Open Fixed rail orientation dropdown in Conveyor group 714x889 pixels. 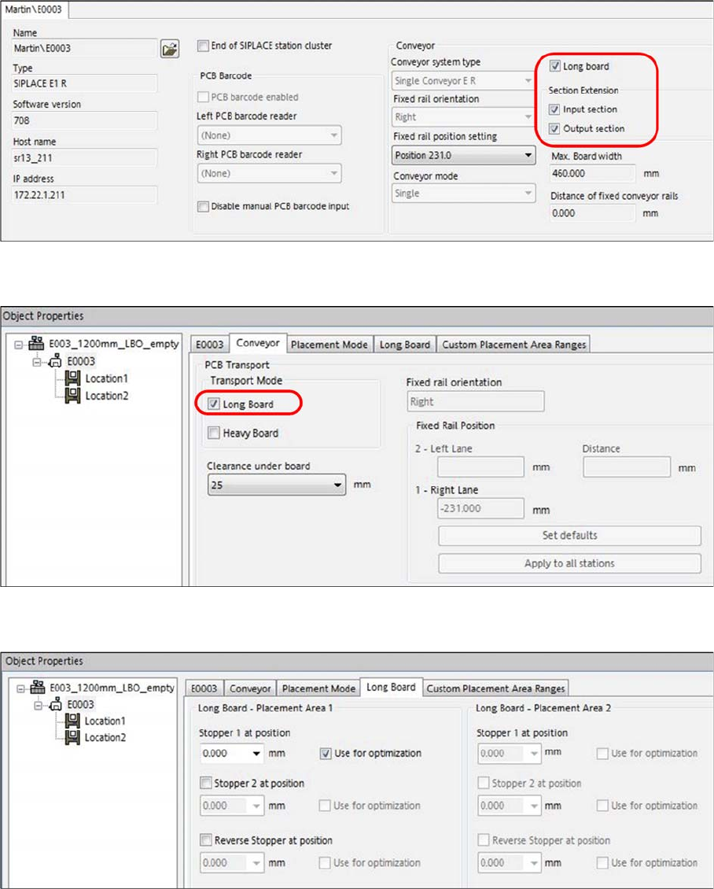[463, 116]
